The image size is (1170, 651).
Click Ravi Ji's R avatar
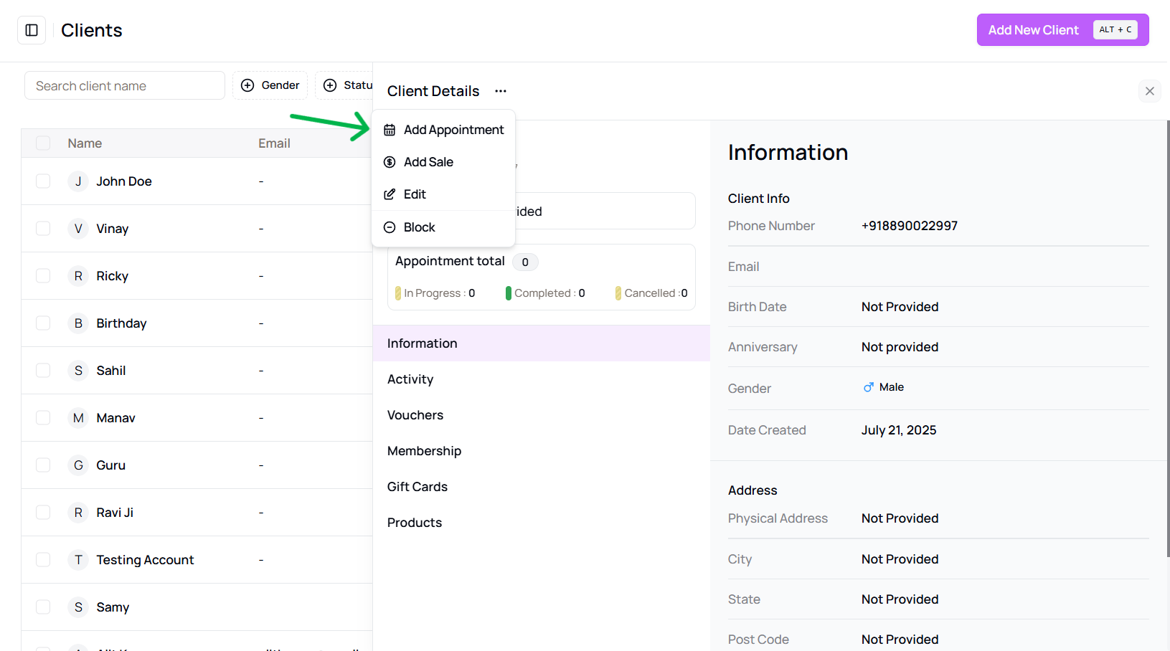coord(78,513)
